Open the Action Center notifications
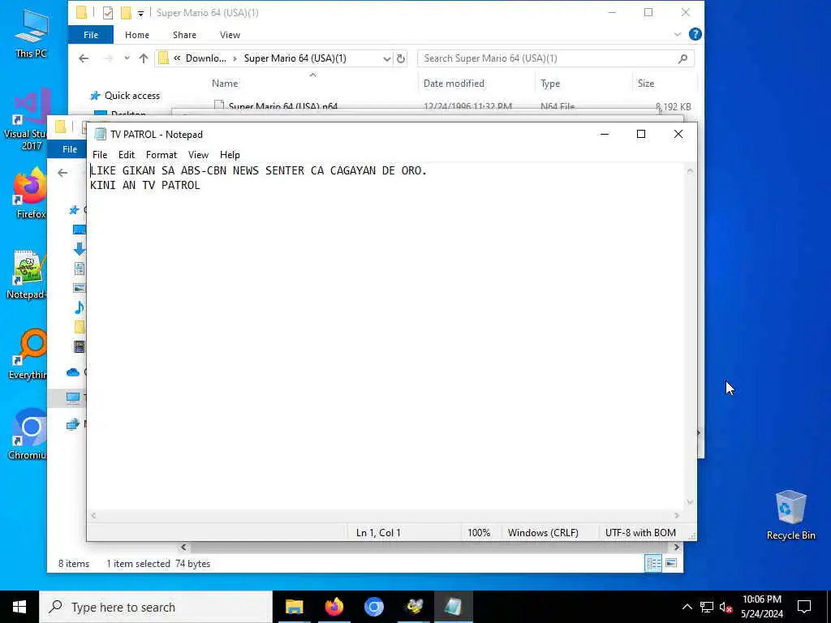 804,607
